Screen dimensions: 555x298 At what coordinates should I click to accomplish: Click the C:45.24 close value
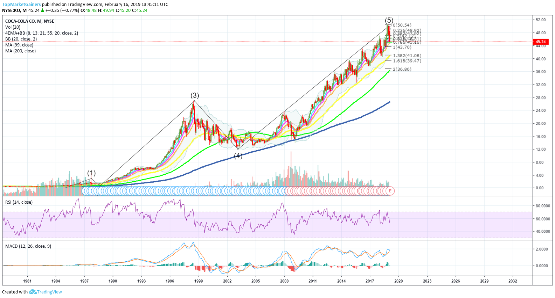[140, 10]
